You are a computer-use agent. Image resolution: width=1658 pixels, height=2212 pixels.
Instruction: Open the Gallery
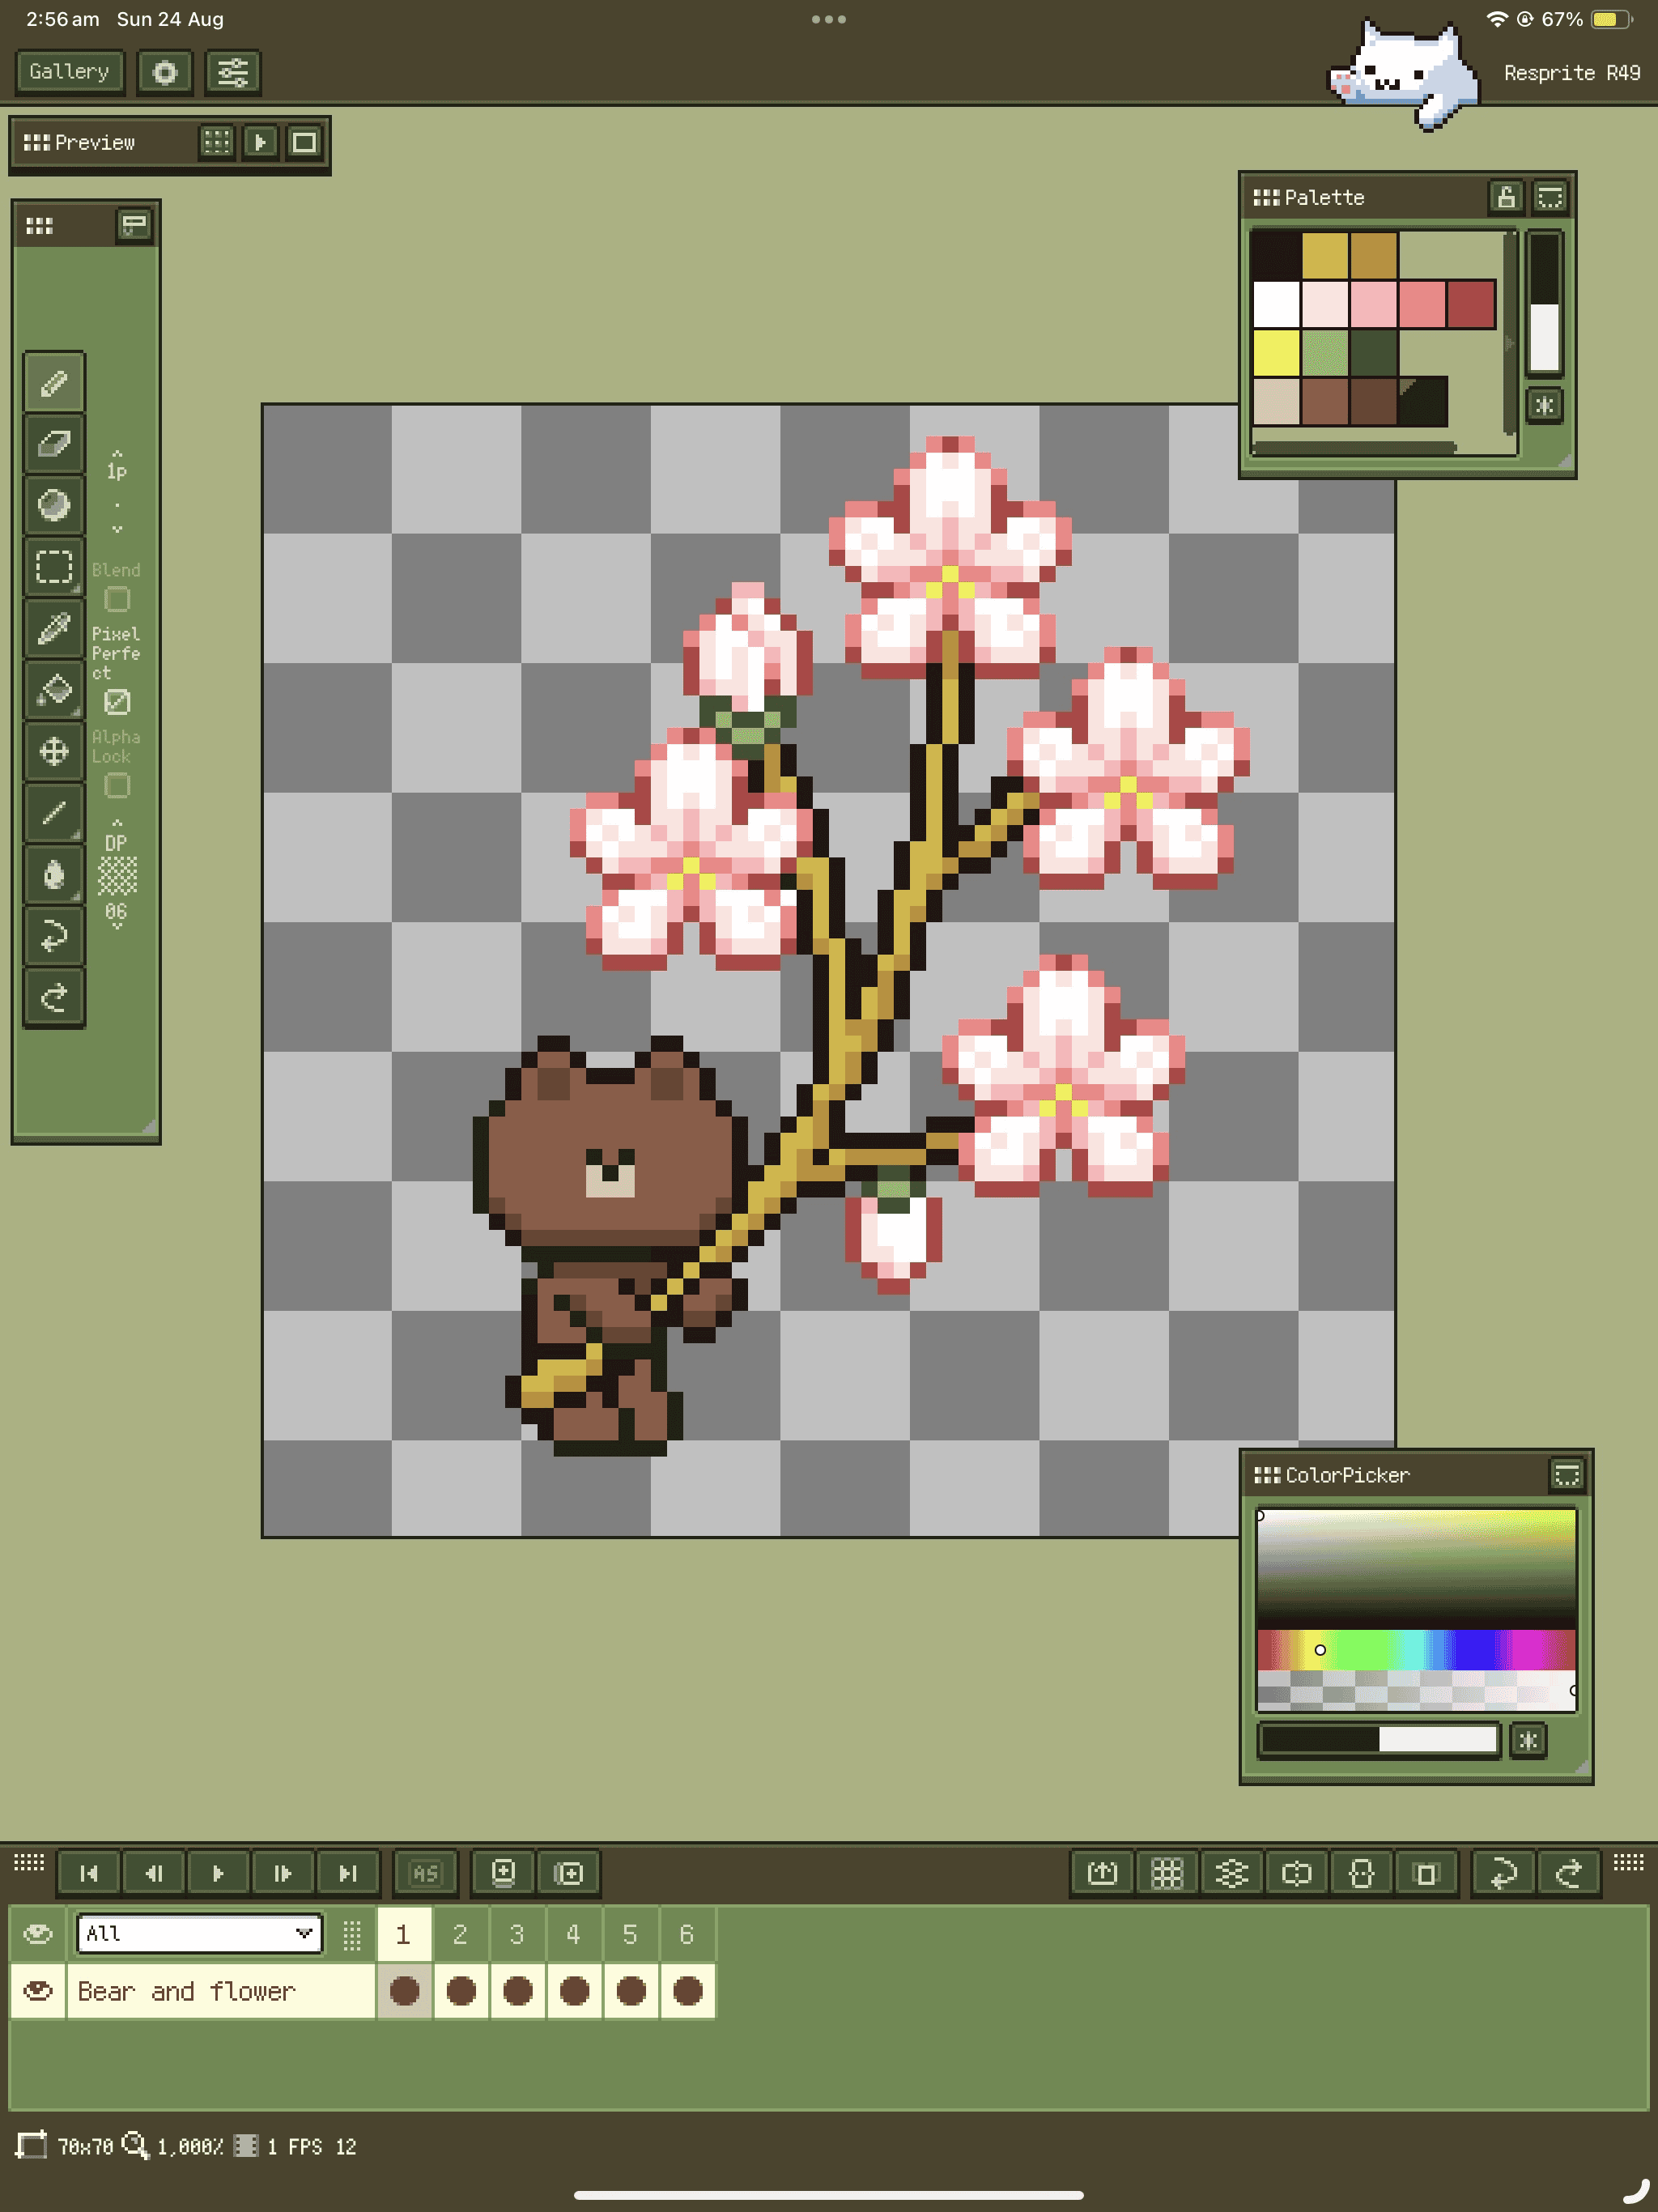pos(68,71)
